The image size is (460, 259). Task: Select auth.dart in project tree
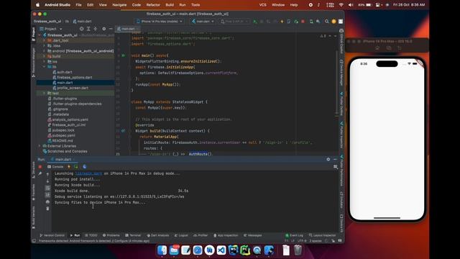coord(65,72)
